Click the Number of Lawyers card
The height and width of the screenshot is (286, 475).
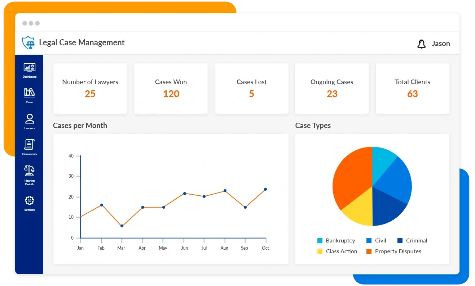coord(90,88)
